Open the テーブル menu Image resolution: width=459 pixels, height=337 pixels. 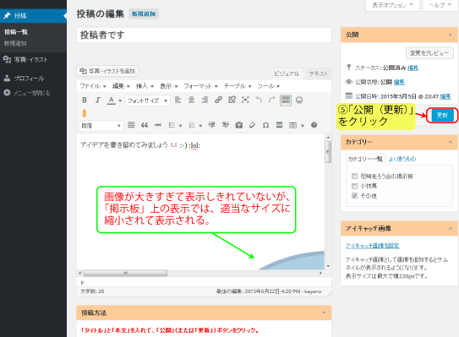click(238, 86)
